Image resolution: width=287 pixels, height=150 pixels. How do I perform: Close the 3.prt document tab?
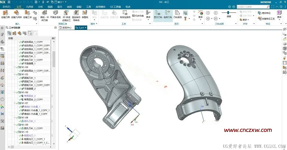coord(86,28)
